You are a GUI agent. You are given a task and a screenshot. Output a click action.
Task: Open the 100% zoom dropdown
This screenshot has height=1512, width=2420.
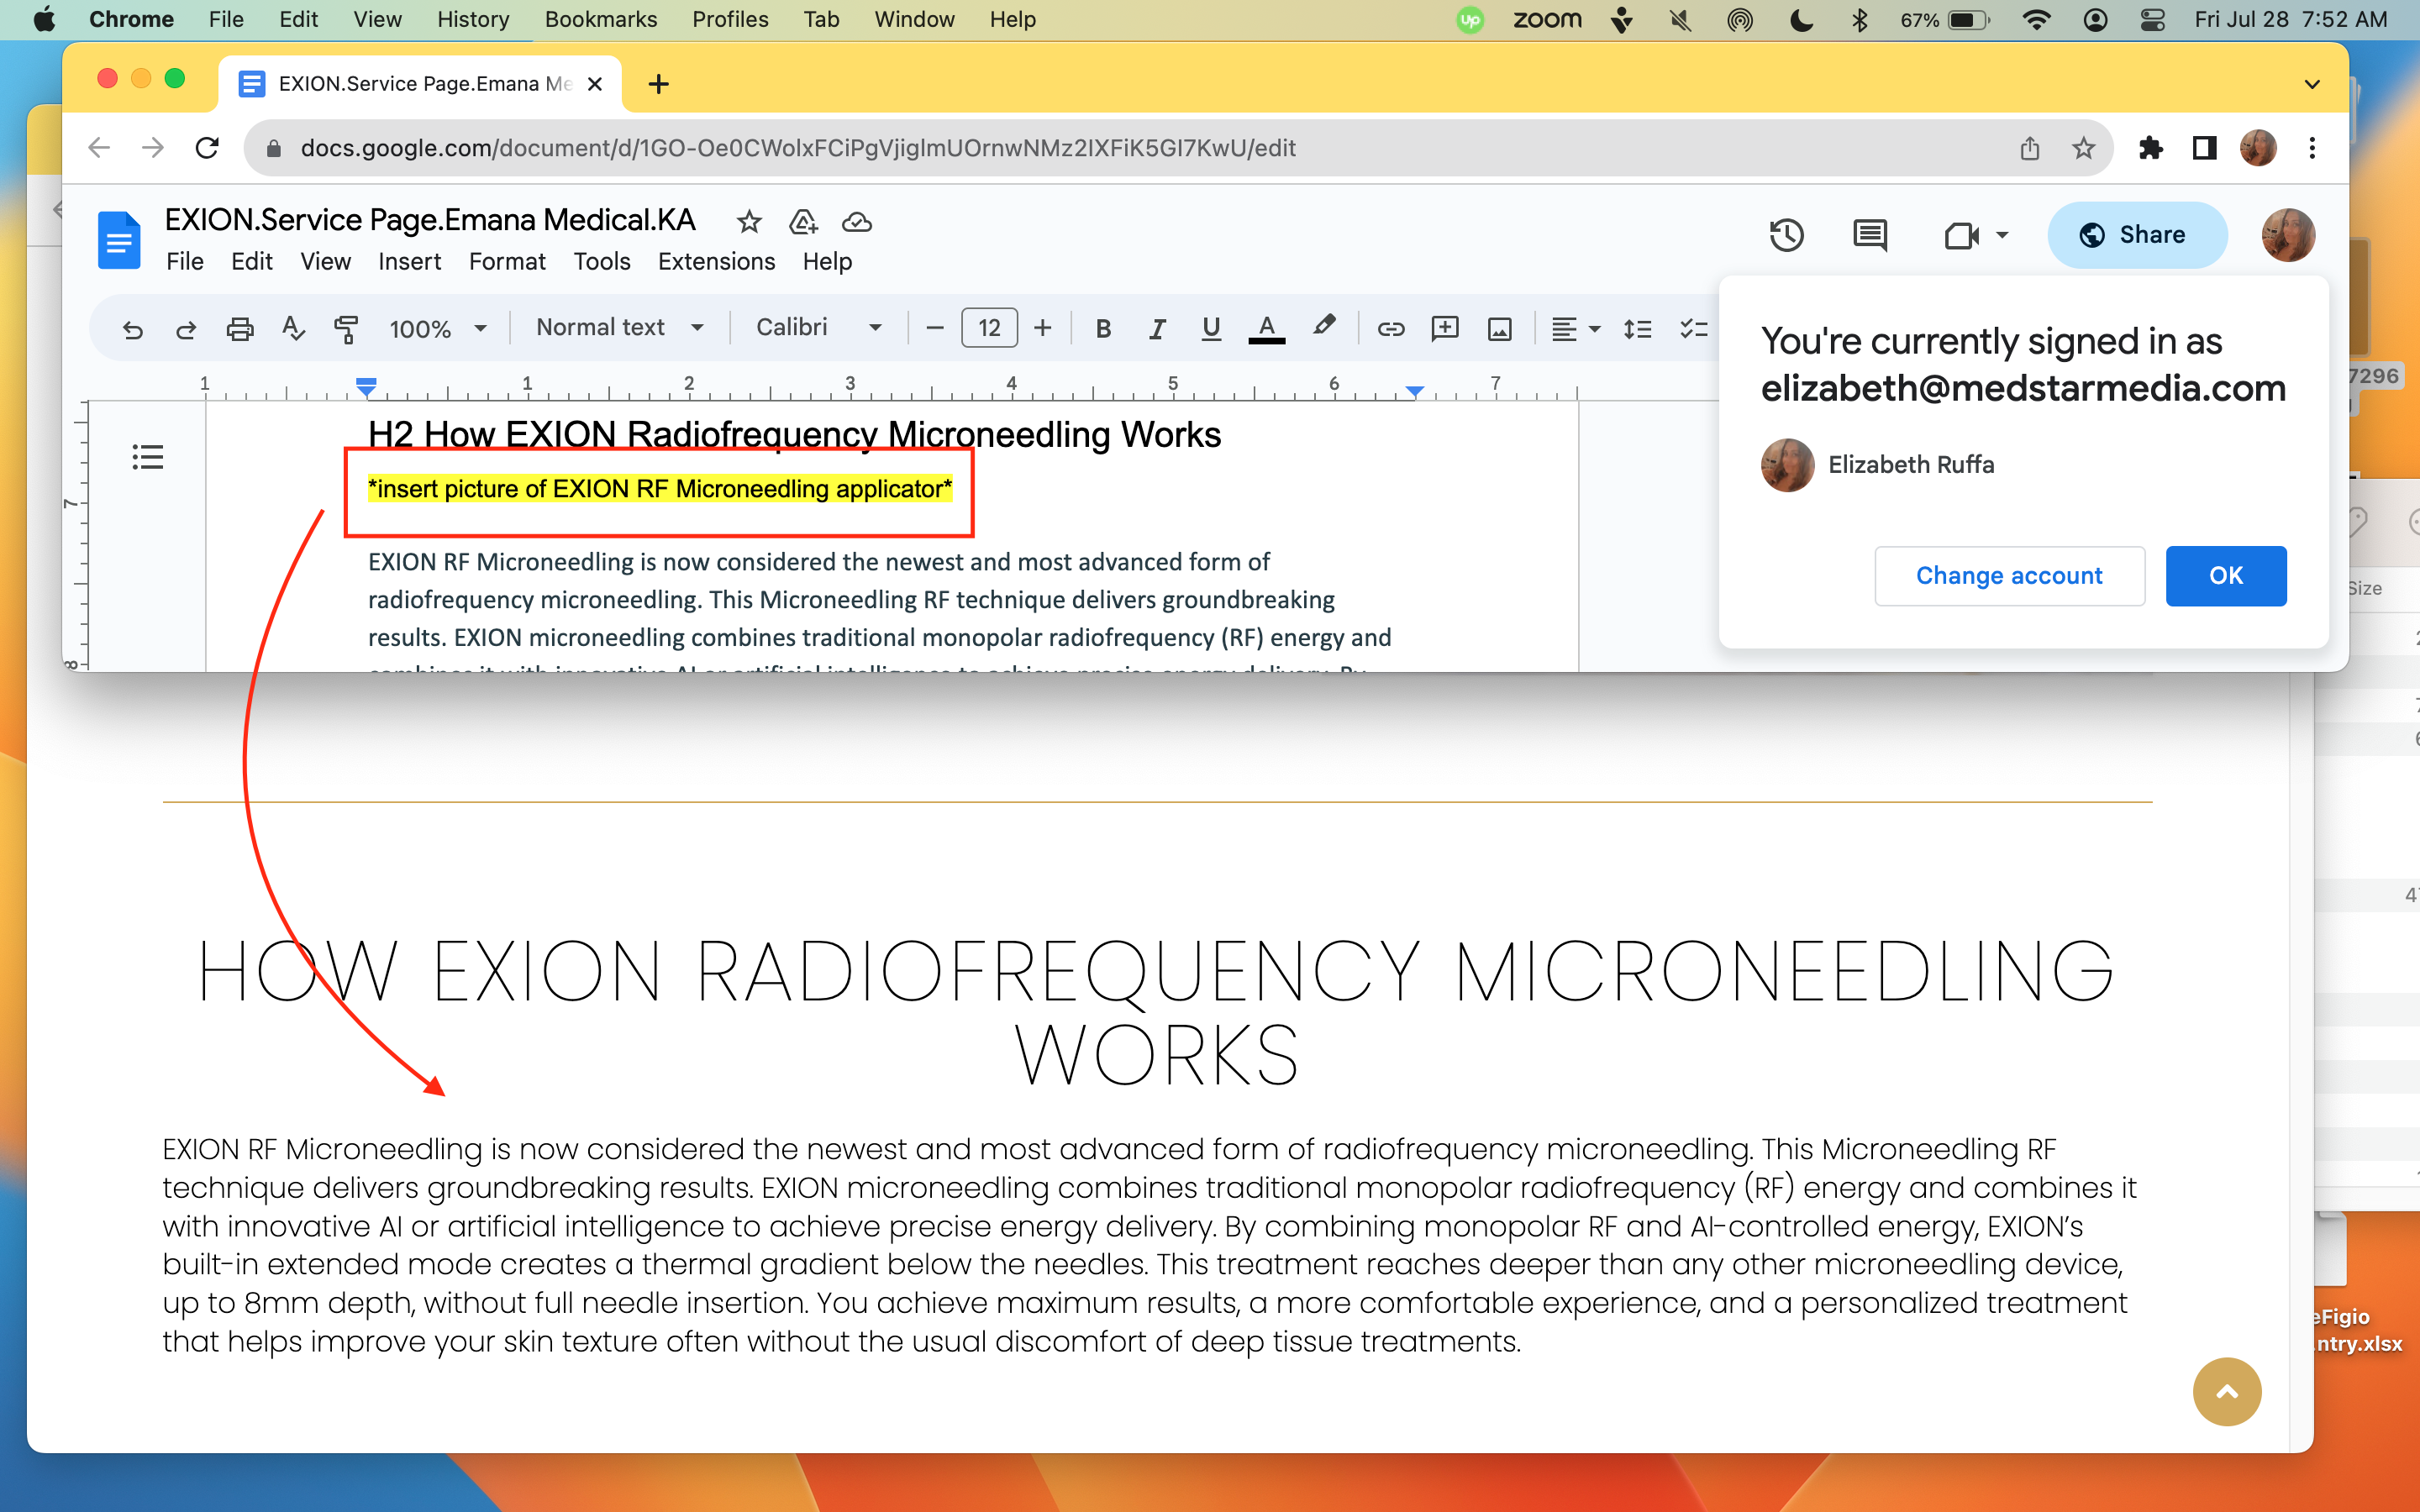click(x=438, y=328)
